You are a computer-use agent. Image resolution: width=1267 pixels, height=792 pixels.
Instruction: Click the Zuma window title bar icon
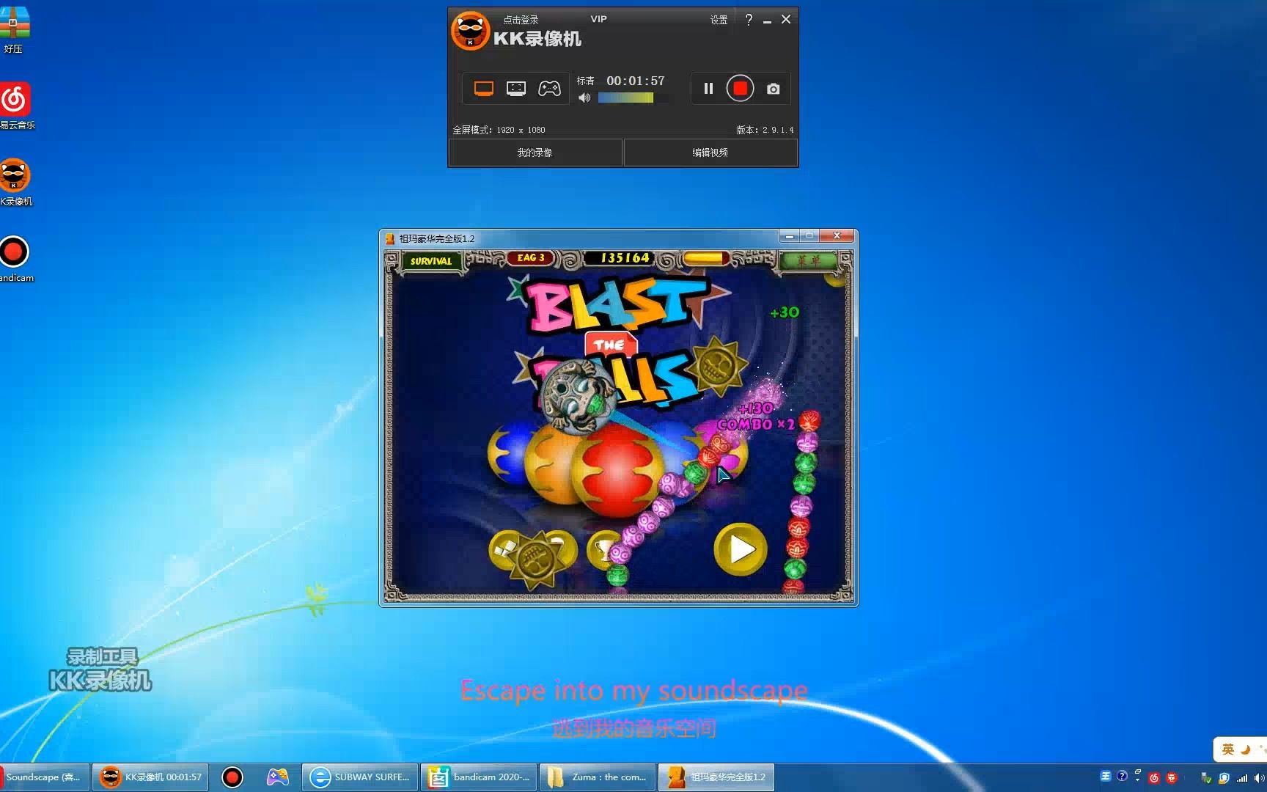[390, 238]
